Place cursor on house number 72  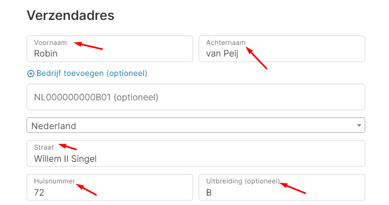pos(39,192)
